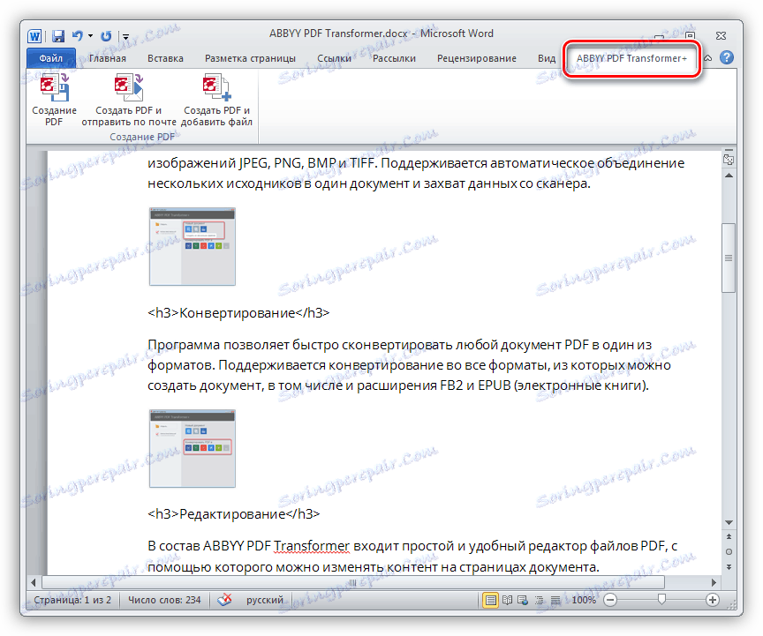Open the Рассылки tab
Viewport: 763px width, 636px height.
394,58
